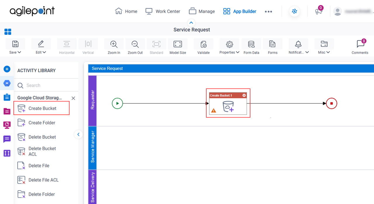Open the Properties dropdown arrow
This screenshot has width=374, height=204.
pyautogui.click(x=238, y=52)
